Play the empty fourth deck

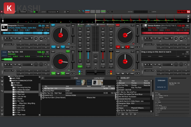coord(127,74)
